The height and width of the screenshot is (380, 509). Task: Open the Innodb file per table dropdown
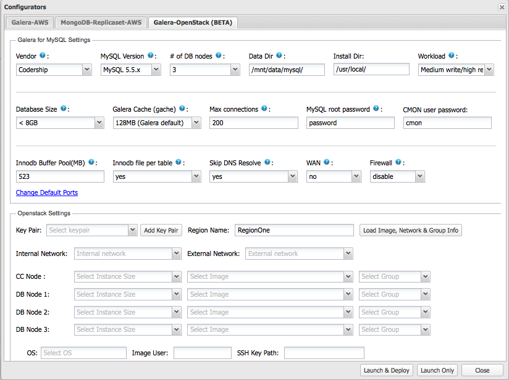point(156,176)
